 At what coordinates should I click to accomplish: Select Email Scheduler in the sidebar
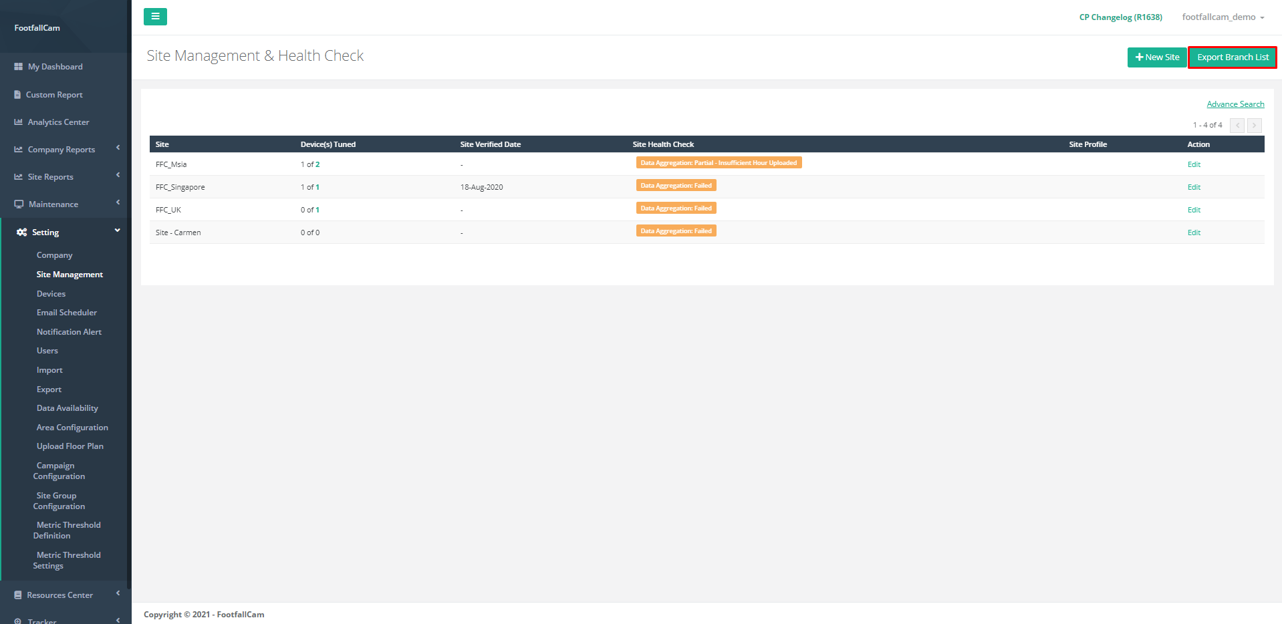pyautogui.click(x=67, y=313)
